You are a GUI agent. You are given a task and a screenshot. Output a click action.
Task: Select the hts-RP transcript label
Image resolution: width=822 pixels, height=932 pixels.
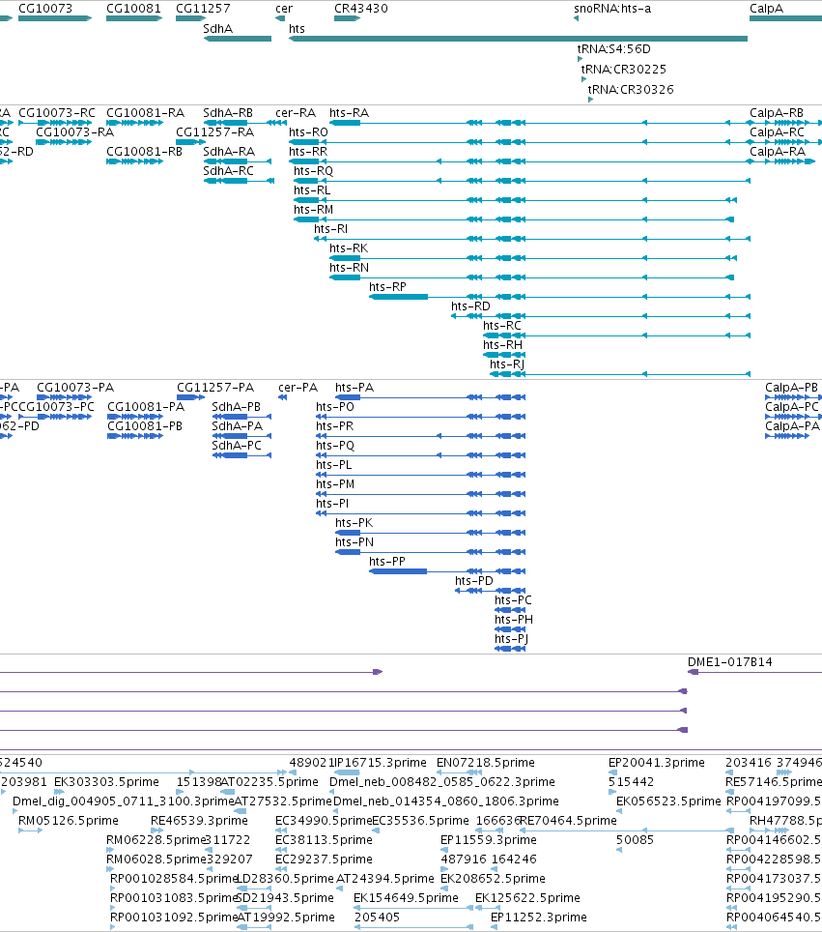(388, 287)
